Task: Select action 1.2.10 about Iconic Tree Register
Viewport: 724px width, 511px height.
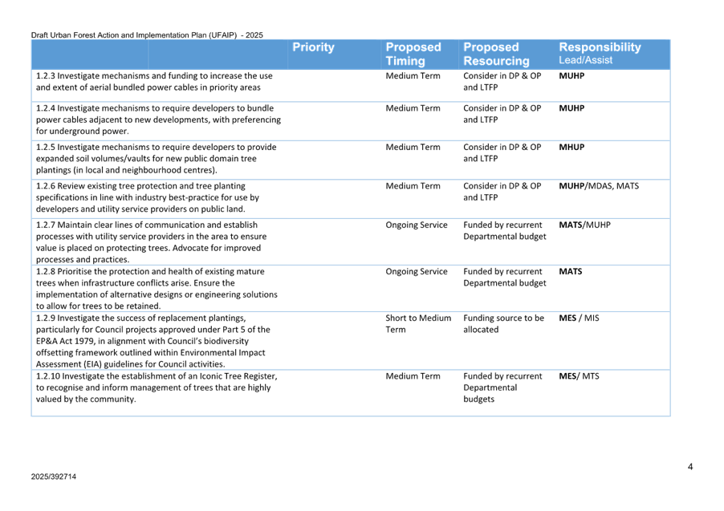Action: click(x=157, y=387)
